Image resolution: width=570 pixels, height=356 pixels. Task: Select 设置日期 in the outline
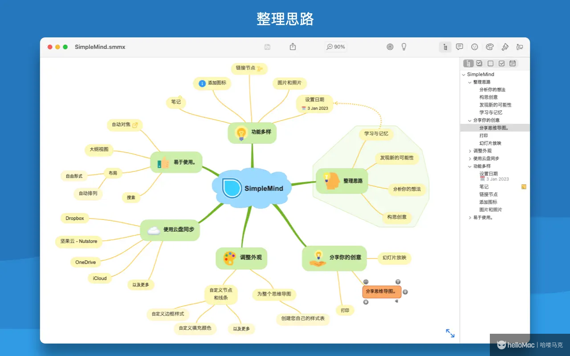(489, 174)
